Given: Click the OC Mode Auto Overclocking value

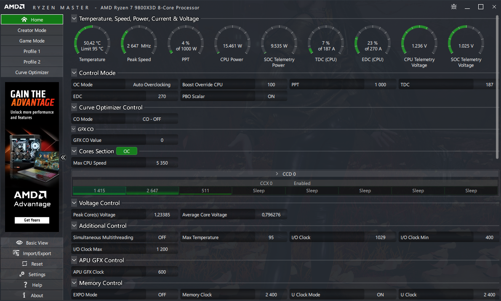Looking at the screenshot, I should pos(152,84).
